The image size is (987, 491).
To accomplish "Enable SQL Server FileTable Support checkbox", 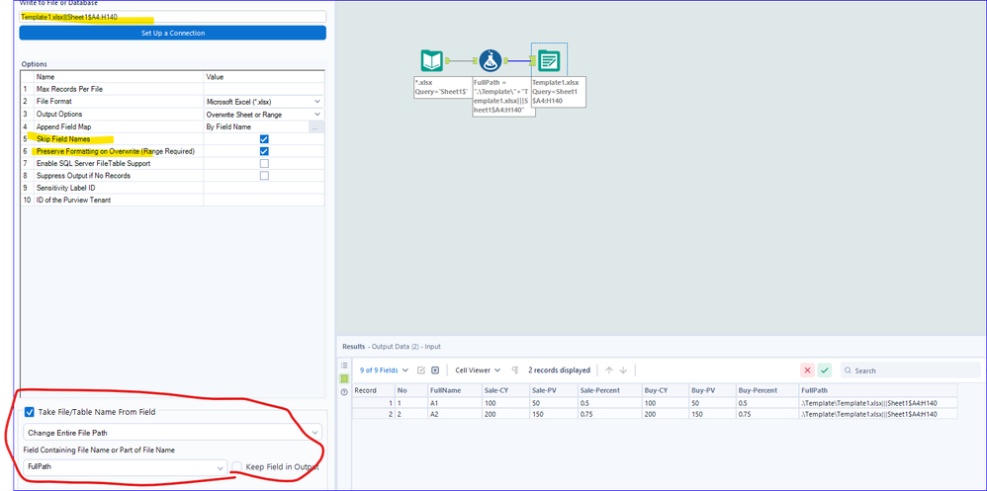I will pyautogui.click(x=264, y=163).
